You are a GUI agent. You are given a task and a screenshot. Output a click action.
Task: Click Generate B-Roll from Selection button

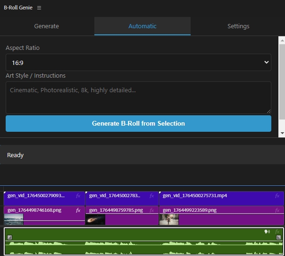click(138, 124)
